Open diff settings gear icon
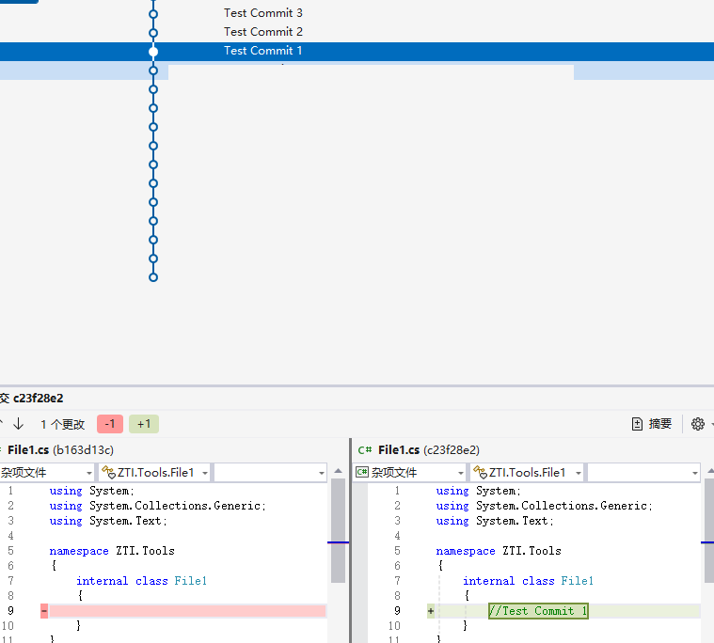 [x=698, y=424]
